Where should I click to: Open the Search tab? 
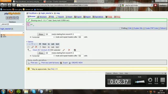pos(60,17)
